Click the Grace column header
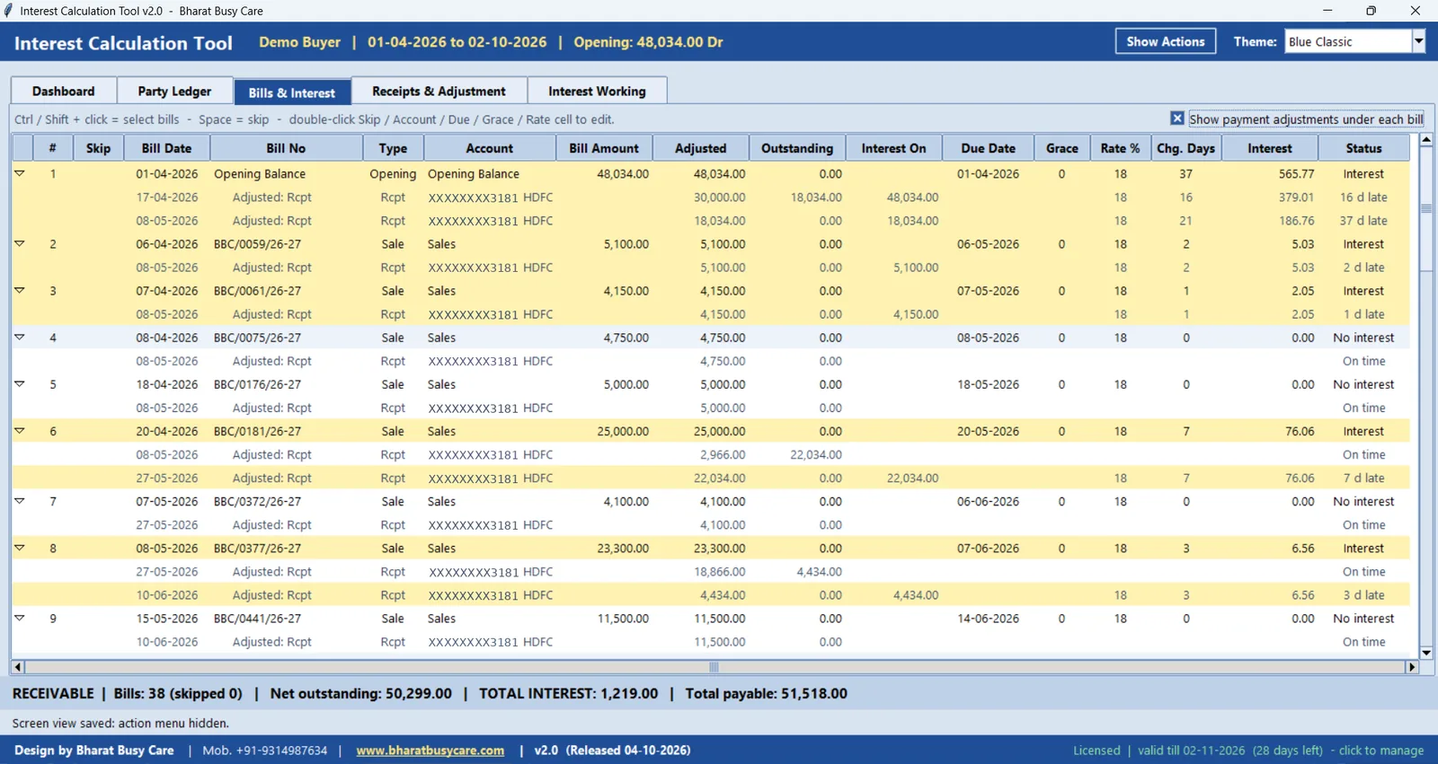Screen dimensions: 1438x764 tap(1061, 148)
